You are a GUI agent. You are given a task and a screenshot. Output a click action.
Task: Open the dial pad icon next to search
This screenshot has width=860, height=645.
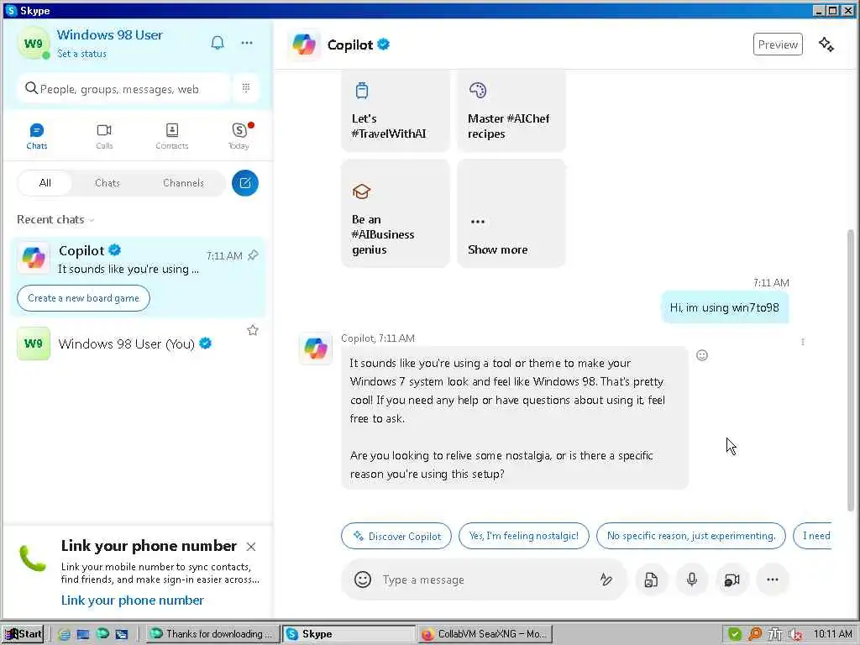click(246, 87)
